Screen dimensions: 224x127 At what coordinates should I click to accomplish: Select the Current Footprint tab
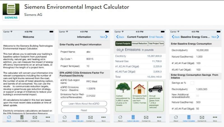tap(123, 44)
